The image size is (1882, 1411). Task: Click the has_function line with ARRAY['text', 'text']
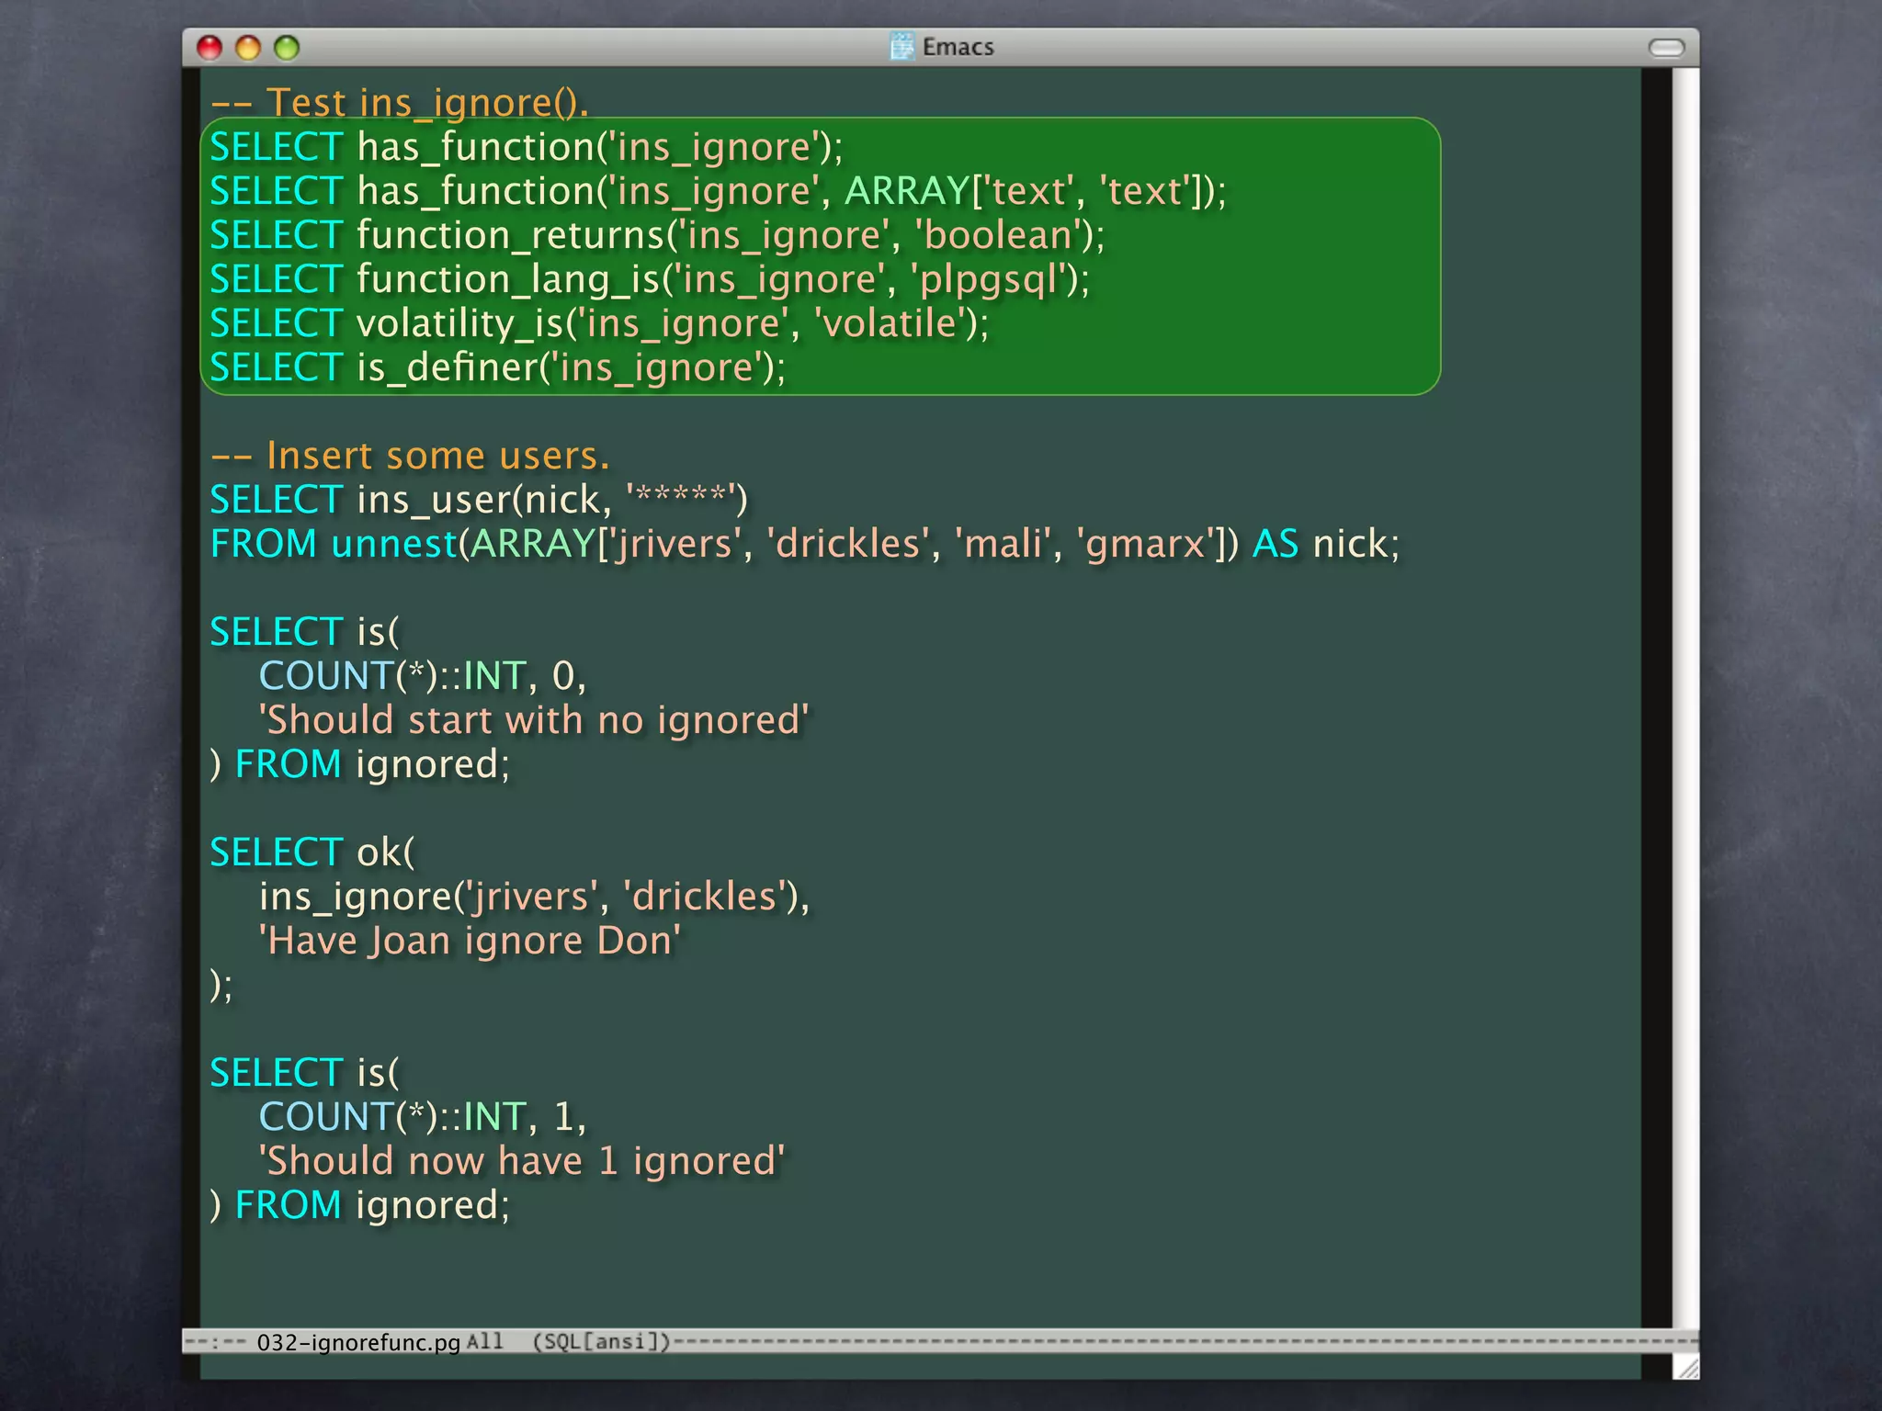click(x=718, y=191)
